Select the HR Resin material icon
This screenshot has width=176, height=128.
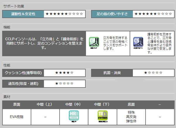[74, 117]
